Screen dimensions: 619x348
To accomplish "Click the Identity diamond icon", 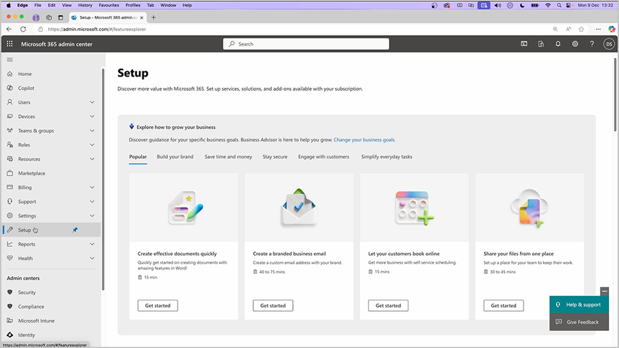I will tap(10, 335).
